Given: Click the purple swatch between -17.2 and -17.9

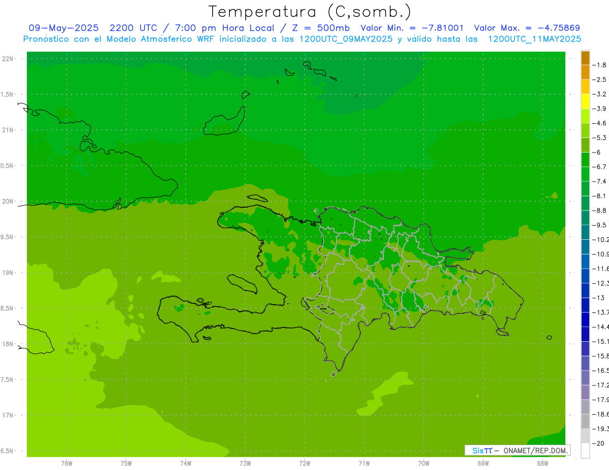Looking at the screenshot, I should click(585, 392).
